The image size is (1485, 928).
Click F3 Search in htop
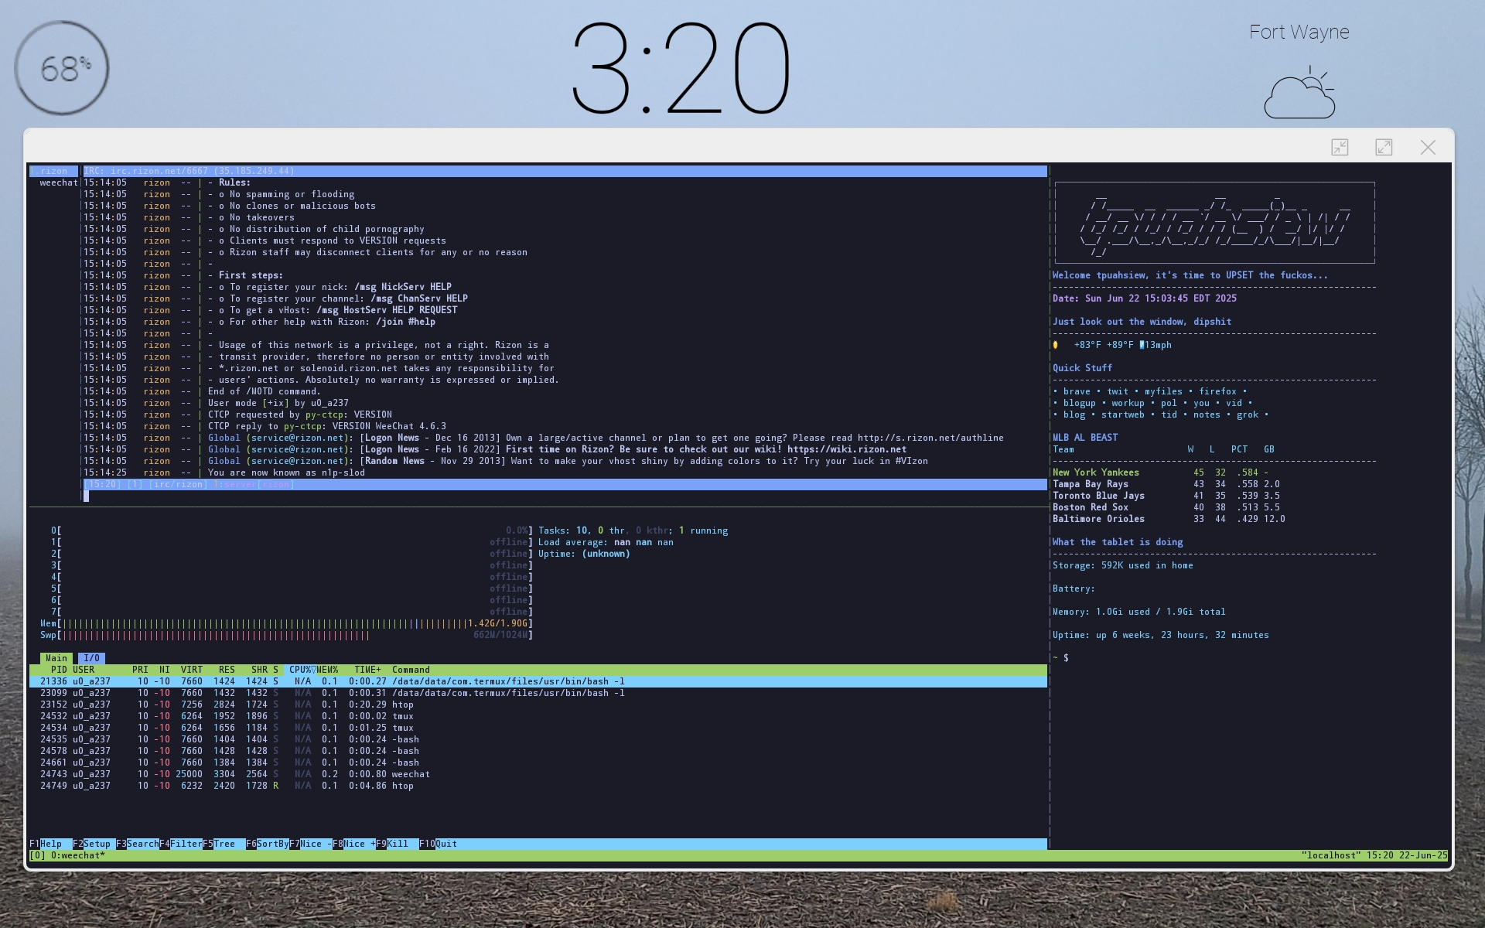point(138,844)
